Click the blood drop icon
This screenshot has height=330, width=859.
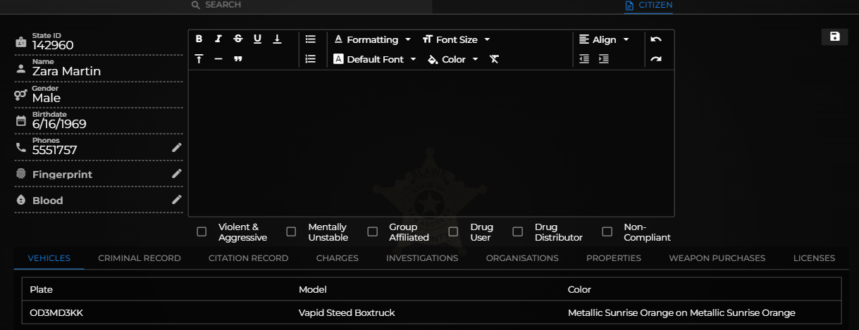point(21,200)
